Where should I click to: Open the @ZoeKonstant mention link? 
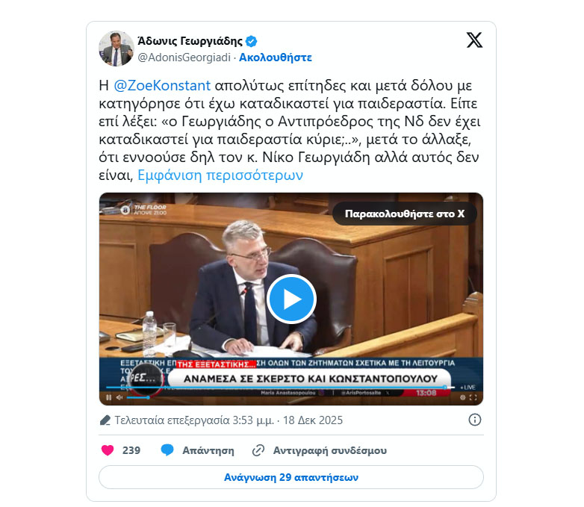162,86
